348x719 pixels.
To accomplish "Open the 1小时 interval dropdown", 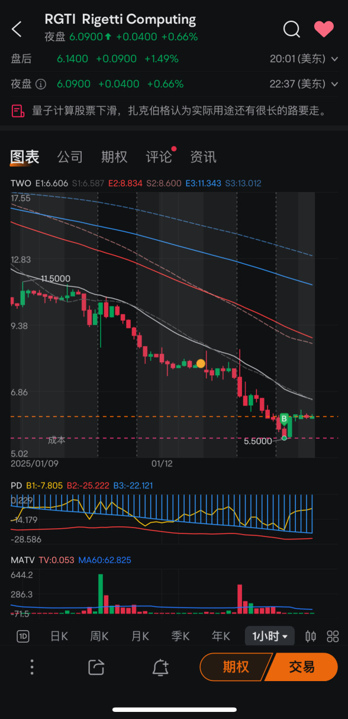I will [270, 637].
